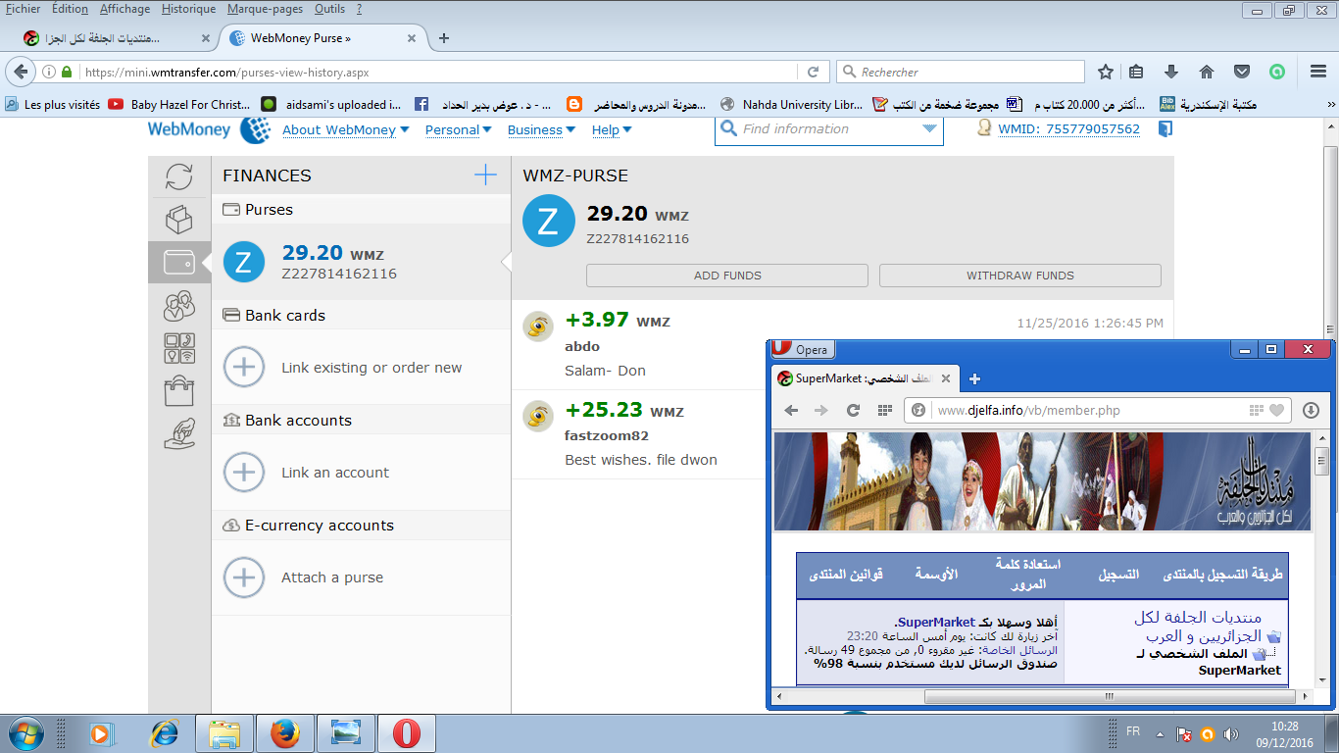Reload page in Firefox address bar
This screenshot has height=753, width=1339.
point(813,72)
